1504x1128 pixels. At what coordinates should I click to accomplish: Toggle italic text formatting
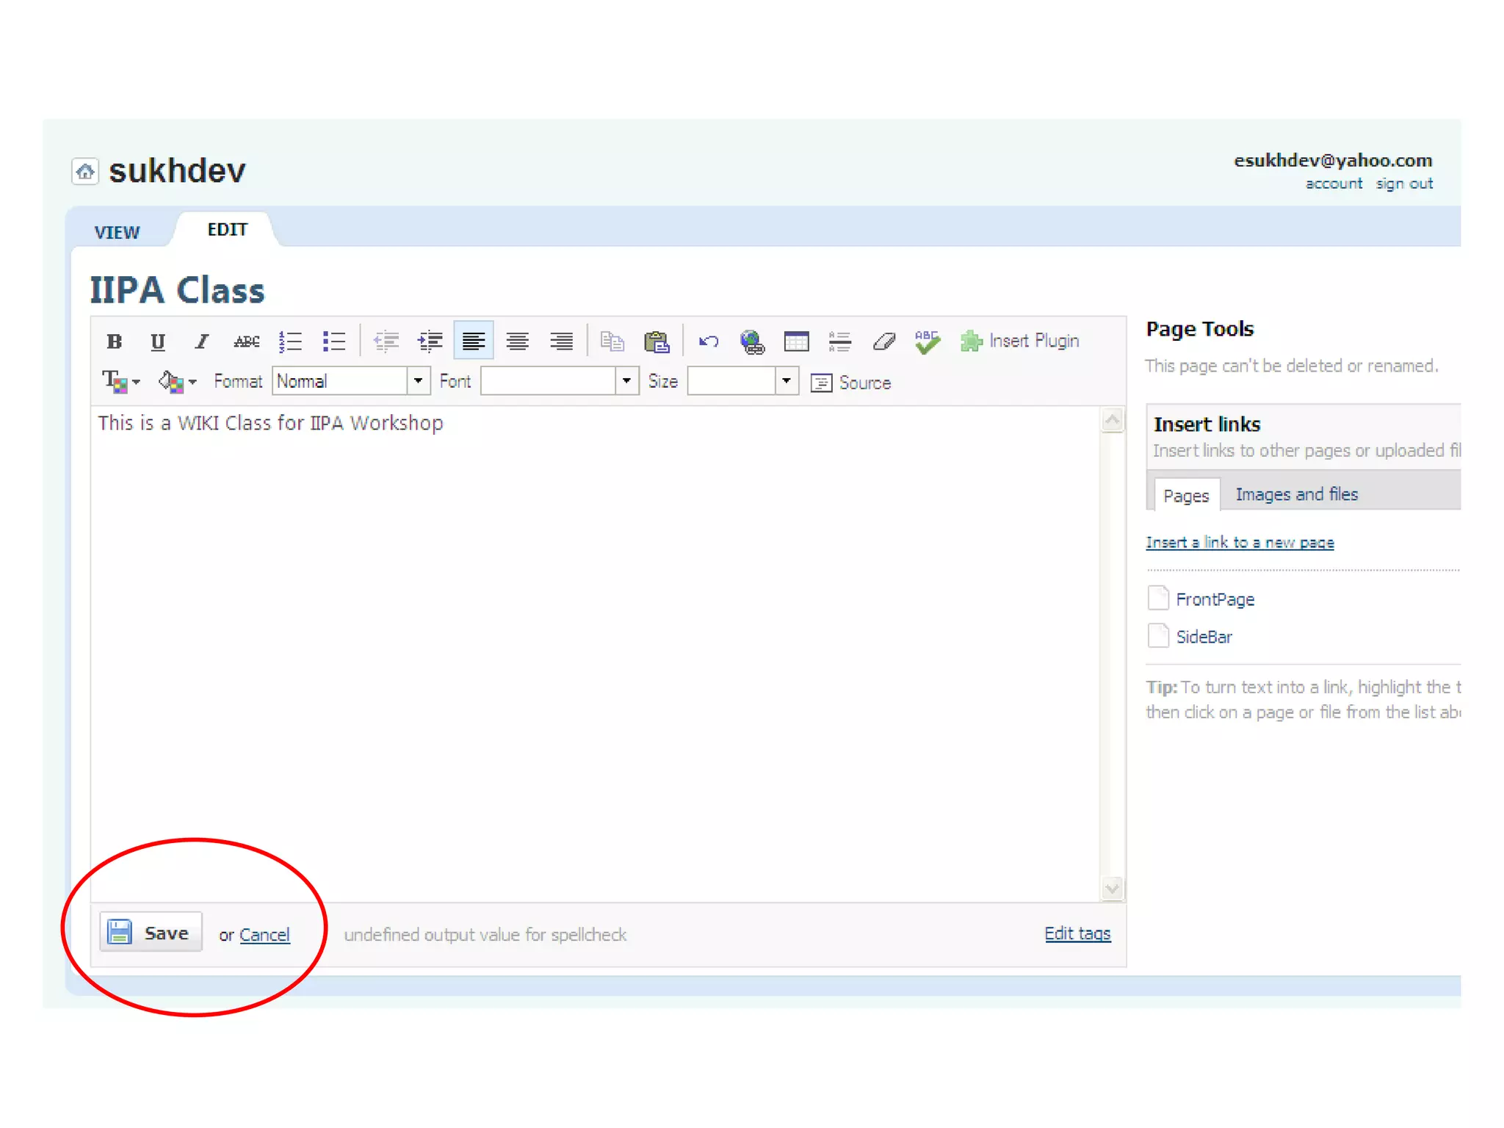coord(201,341)
